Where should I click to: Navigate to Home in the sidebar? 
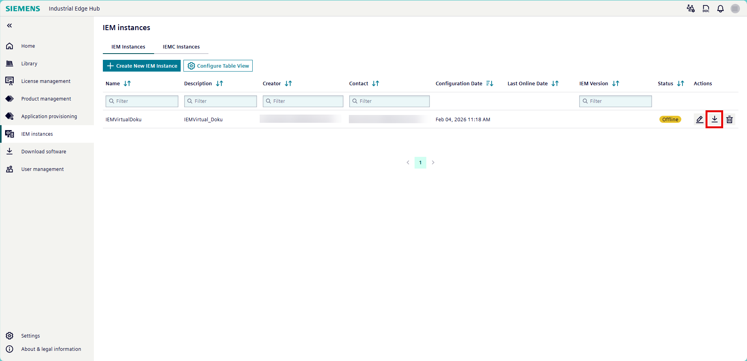click(28, 46)
